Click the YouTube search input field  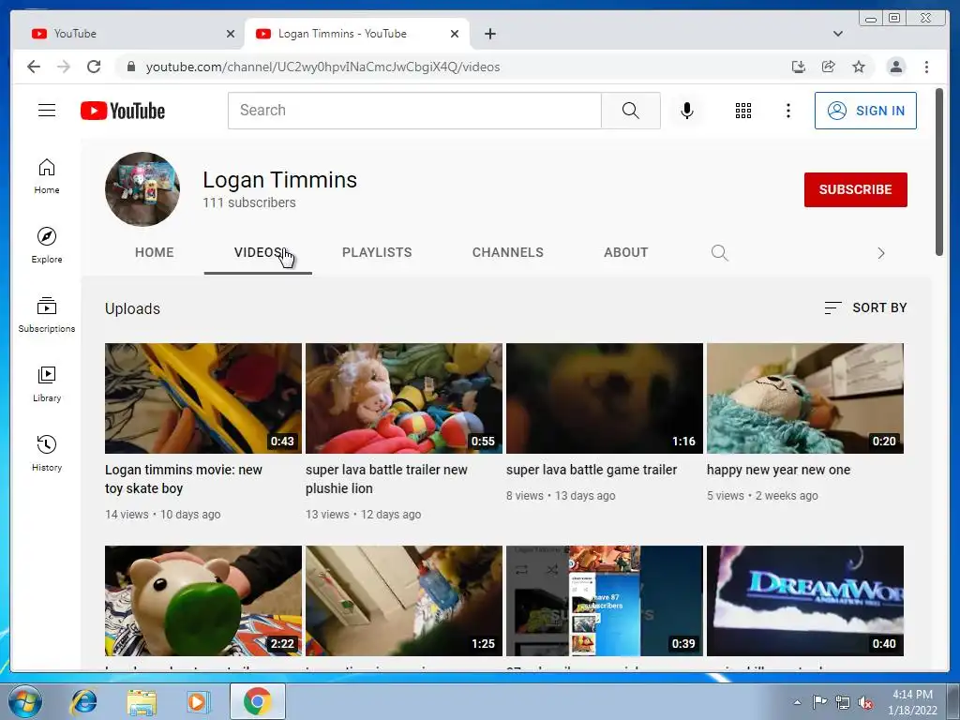pos(414,111)
